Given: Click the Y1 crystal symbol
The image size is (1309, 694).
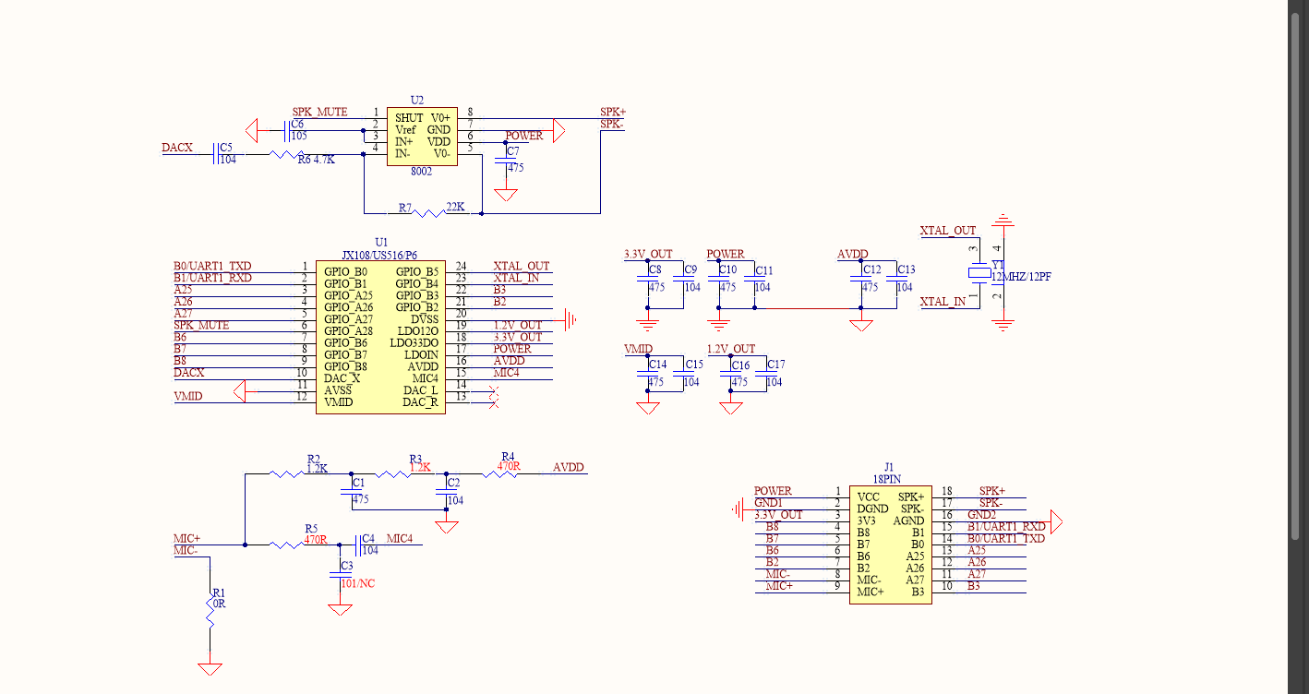Looking at the screenshot, I should 978,273.
